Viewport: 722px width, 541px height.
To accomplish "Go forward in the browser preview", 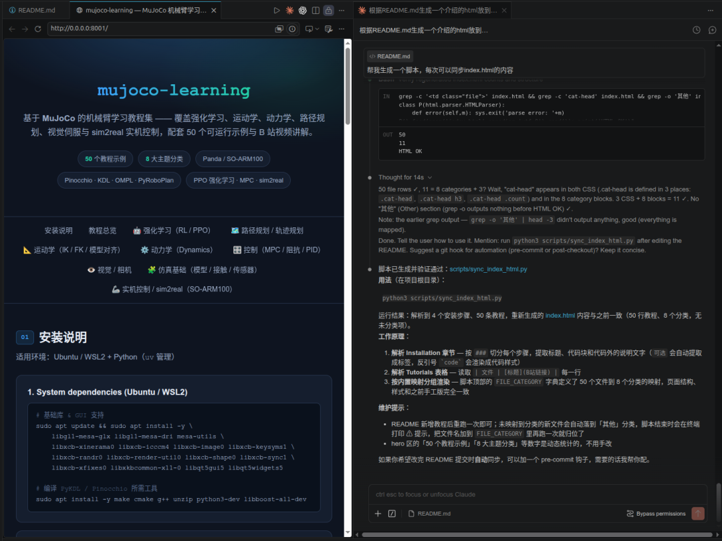I will [x=25, y=29].
